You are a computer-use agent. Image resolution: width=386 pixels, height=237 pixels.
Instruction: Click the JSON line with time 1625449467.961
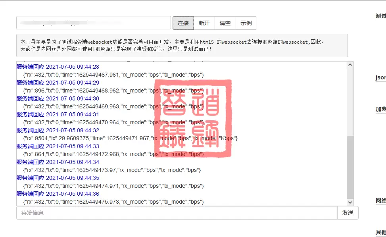pyautogui.click(x=113, y=75)
